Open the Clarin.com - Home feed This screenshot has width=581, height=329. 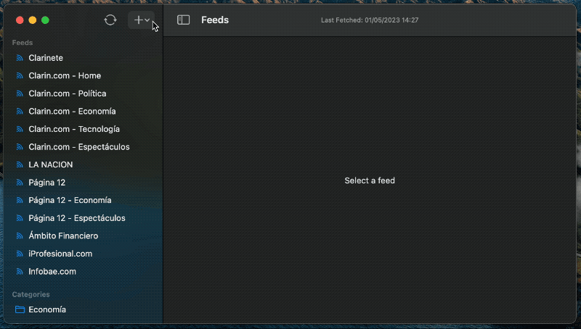pyautogui.click(x=65, y=76)
